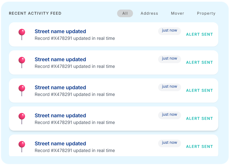Screen dimensions: 231x167
Task: Click the 'Recent Activity Feed' heading
Action: click(x=35, y=13)
